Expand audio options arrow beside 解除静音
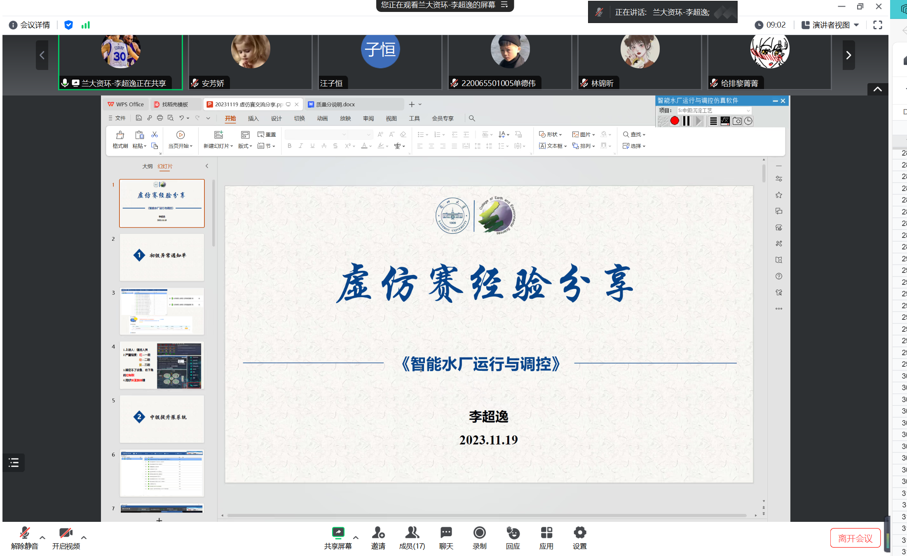 point(42,537)
